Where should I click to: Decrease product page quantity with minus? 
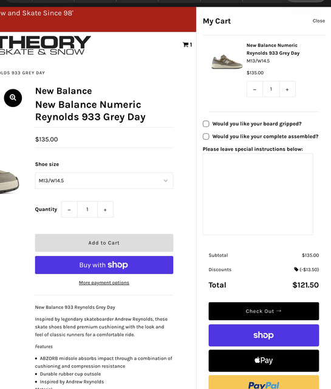pos(69,210)
